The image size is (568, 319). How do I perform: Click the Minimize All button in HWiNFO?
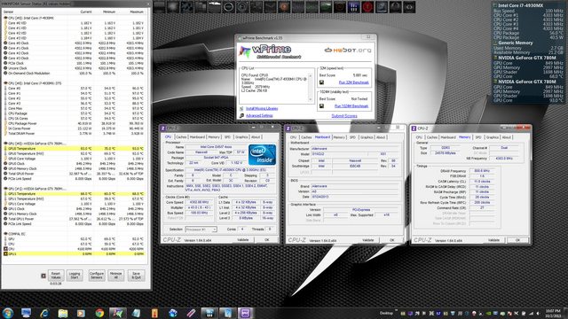point(115,276)
